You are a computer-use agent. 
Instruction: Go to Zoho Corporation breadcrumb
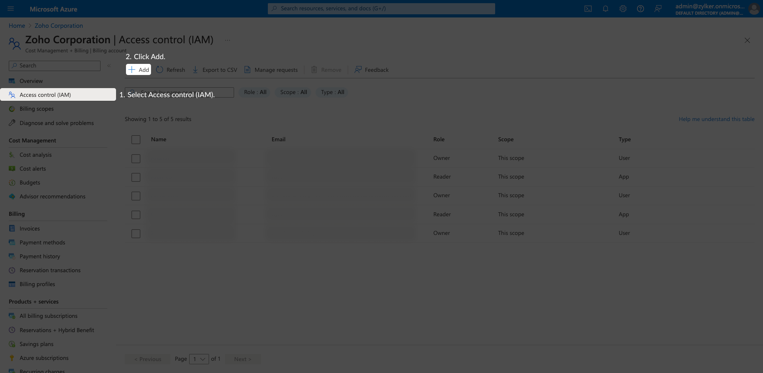coord(59,26)
